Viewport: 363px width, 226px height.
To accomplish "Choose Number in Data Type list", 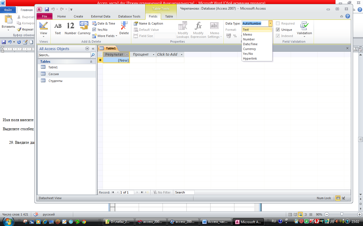I will click(257, 39).
